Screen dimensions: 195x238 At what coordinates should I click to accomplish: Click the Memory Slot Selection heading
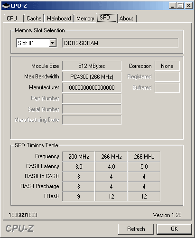click(x=40, y=30)
